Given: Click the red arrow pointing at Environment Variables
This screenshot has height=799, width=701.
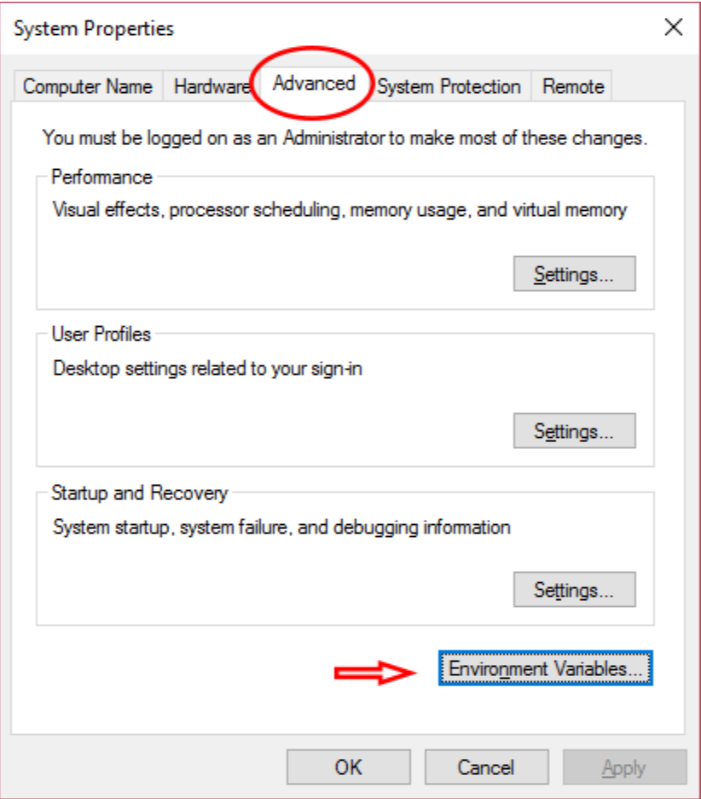Looking at the screenshot, I should coord(374,674).
